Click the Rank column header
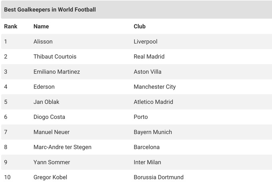The width and height of the screenshot is (272, 182). (10, 26)
